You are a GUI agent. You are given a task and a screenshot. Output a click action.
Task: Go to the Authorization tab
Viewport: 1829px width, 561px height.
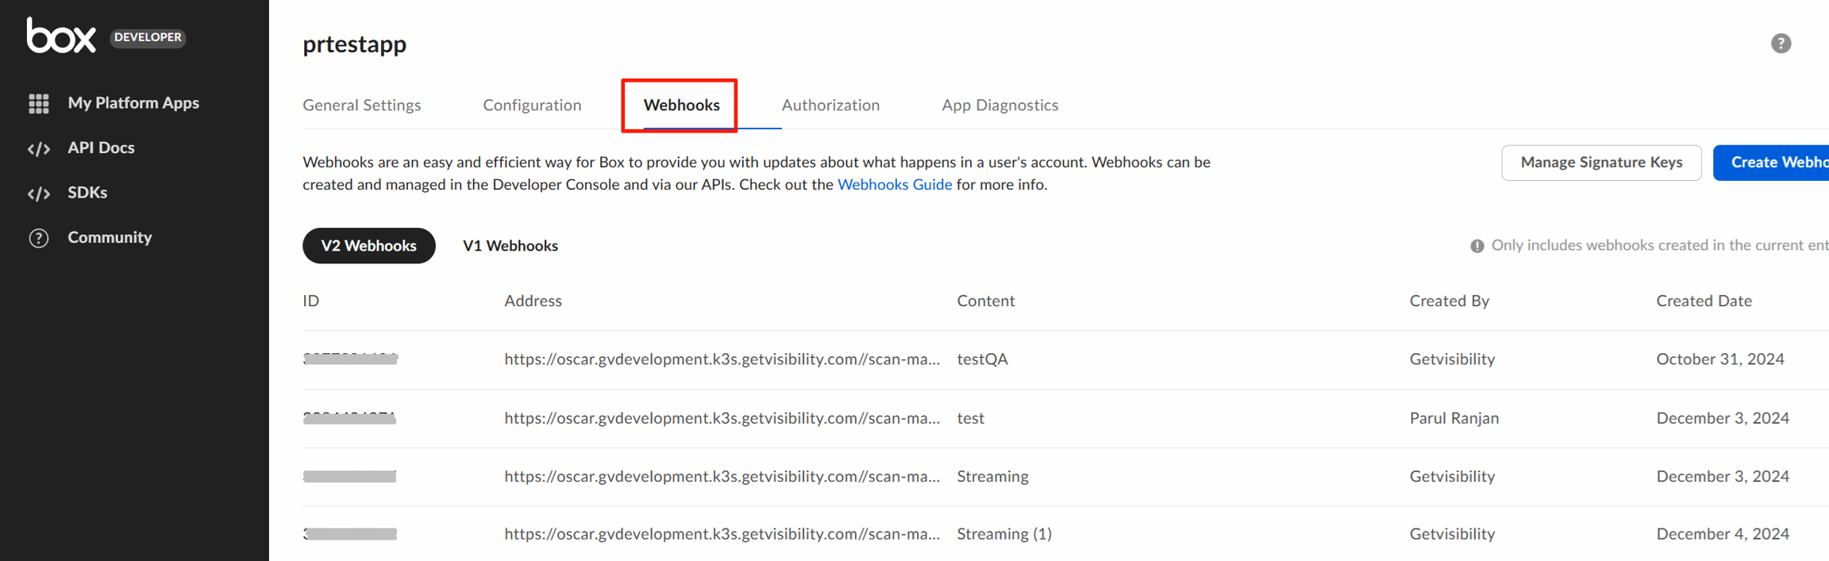(x=830, y=105)
